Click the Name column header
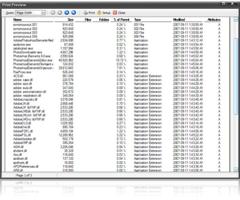Screen dimensions: 240x200 (x=18, y=19)
